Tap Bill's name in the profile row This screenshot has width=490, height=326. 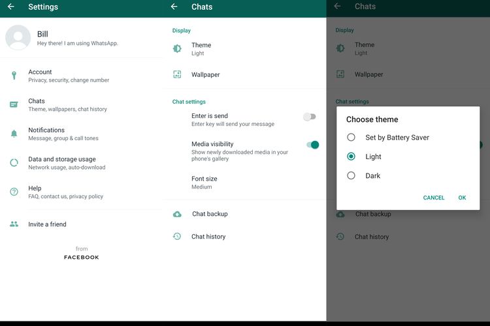(42, 34)
